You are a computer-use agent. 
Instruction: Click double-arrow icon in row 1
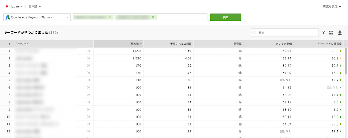89,51
